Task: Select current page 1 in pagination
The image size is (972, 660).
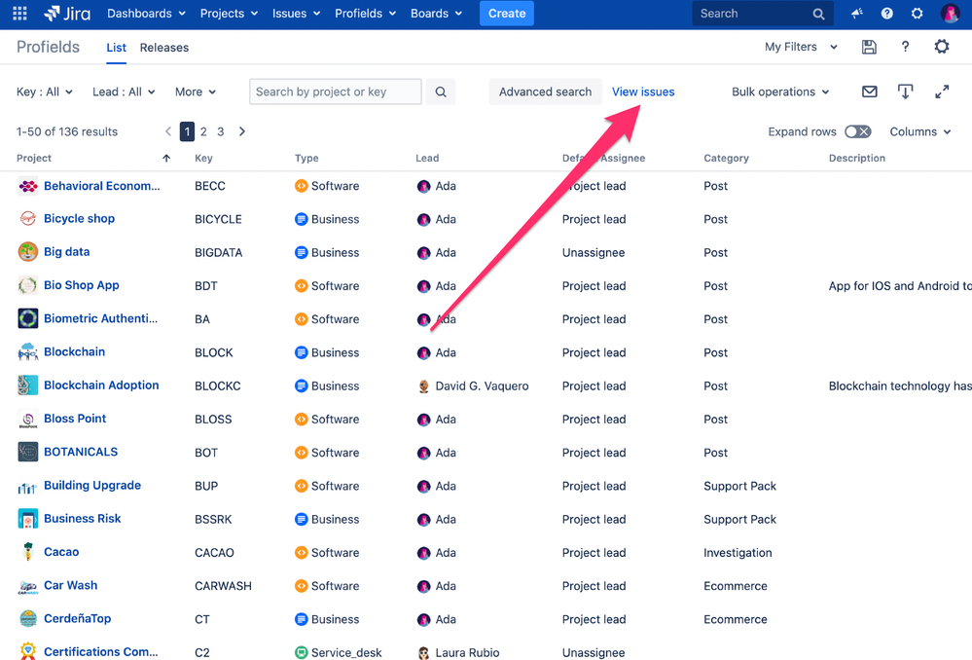Action: coord(187,131)
